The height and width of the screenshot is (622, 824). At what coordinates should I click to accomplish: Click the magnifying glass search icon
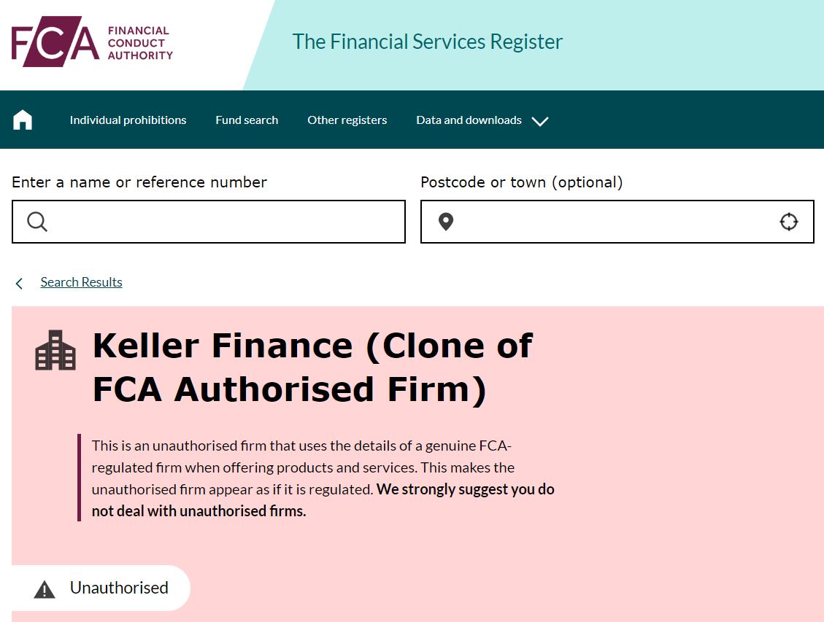[37, 222]
